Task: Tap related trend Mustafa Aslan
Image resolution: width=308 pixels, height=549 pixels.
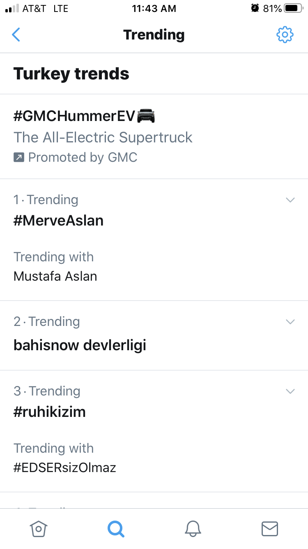Action: coord(55,276)
